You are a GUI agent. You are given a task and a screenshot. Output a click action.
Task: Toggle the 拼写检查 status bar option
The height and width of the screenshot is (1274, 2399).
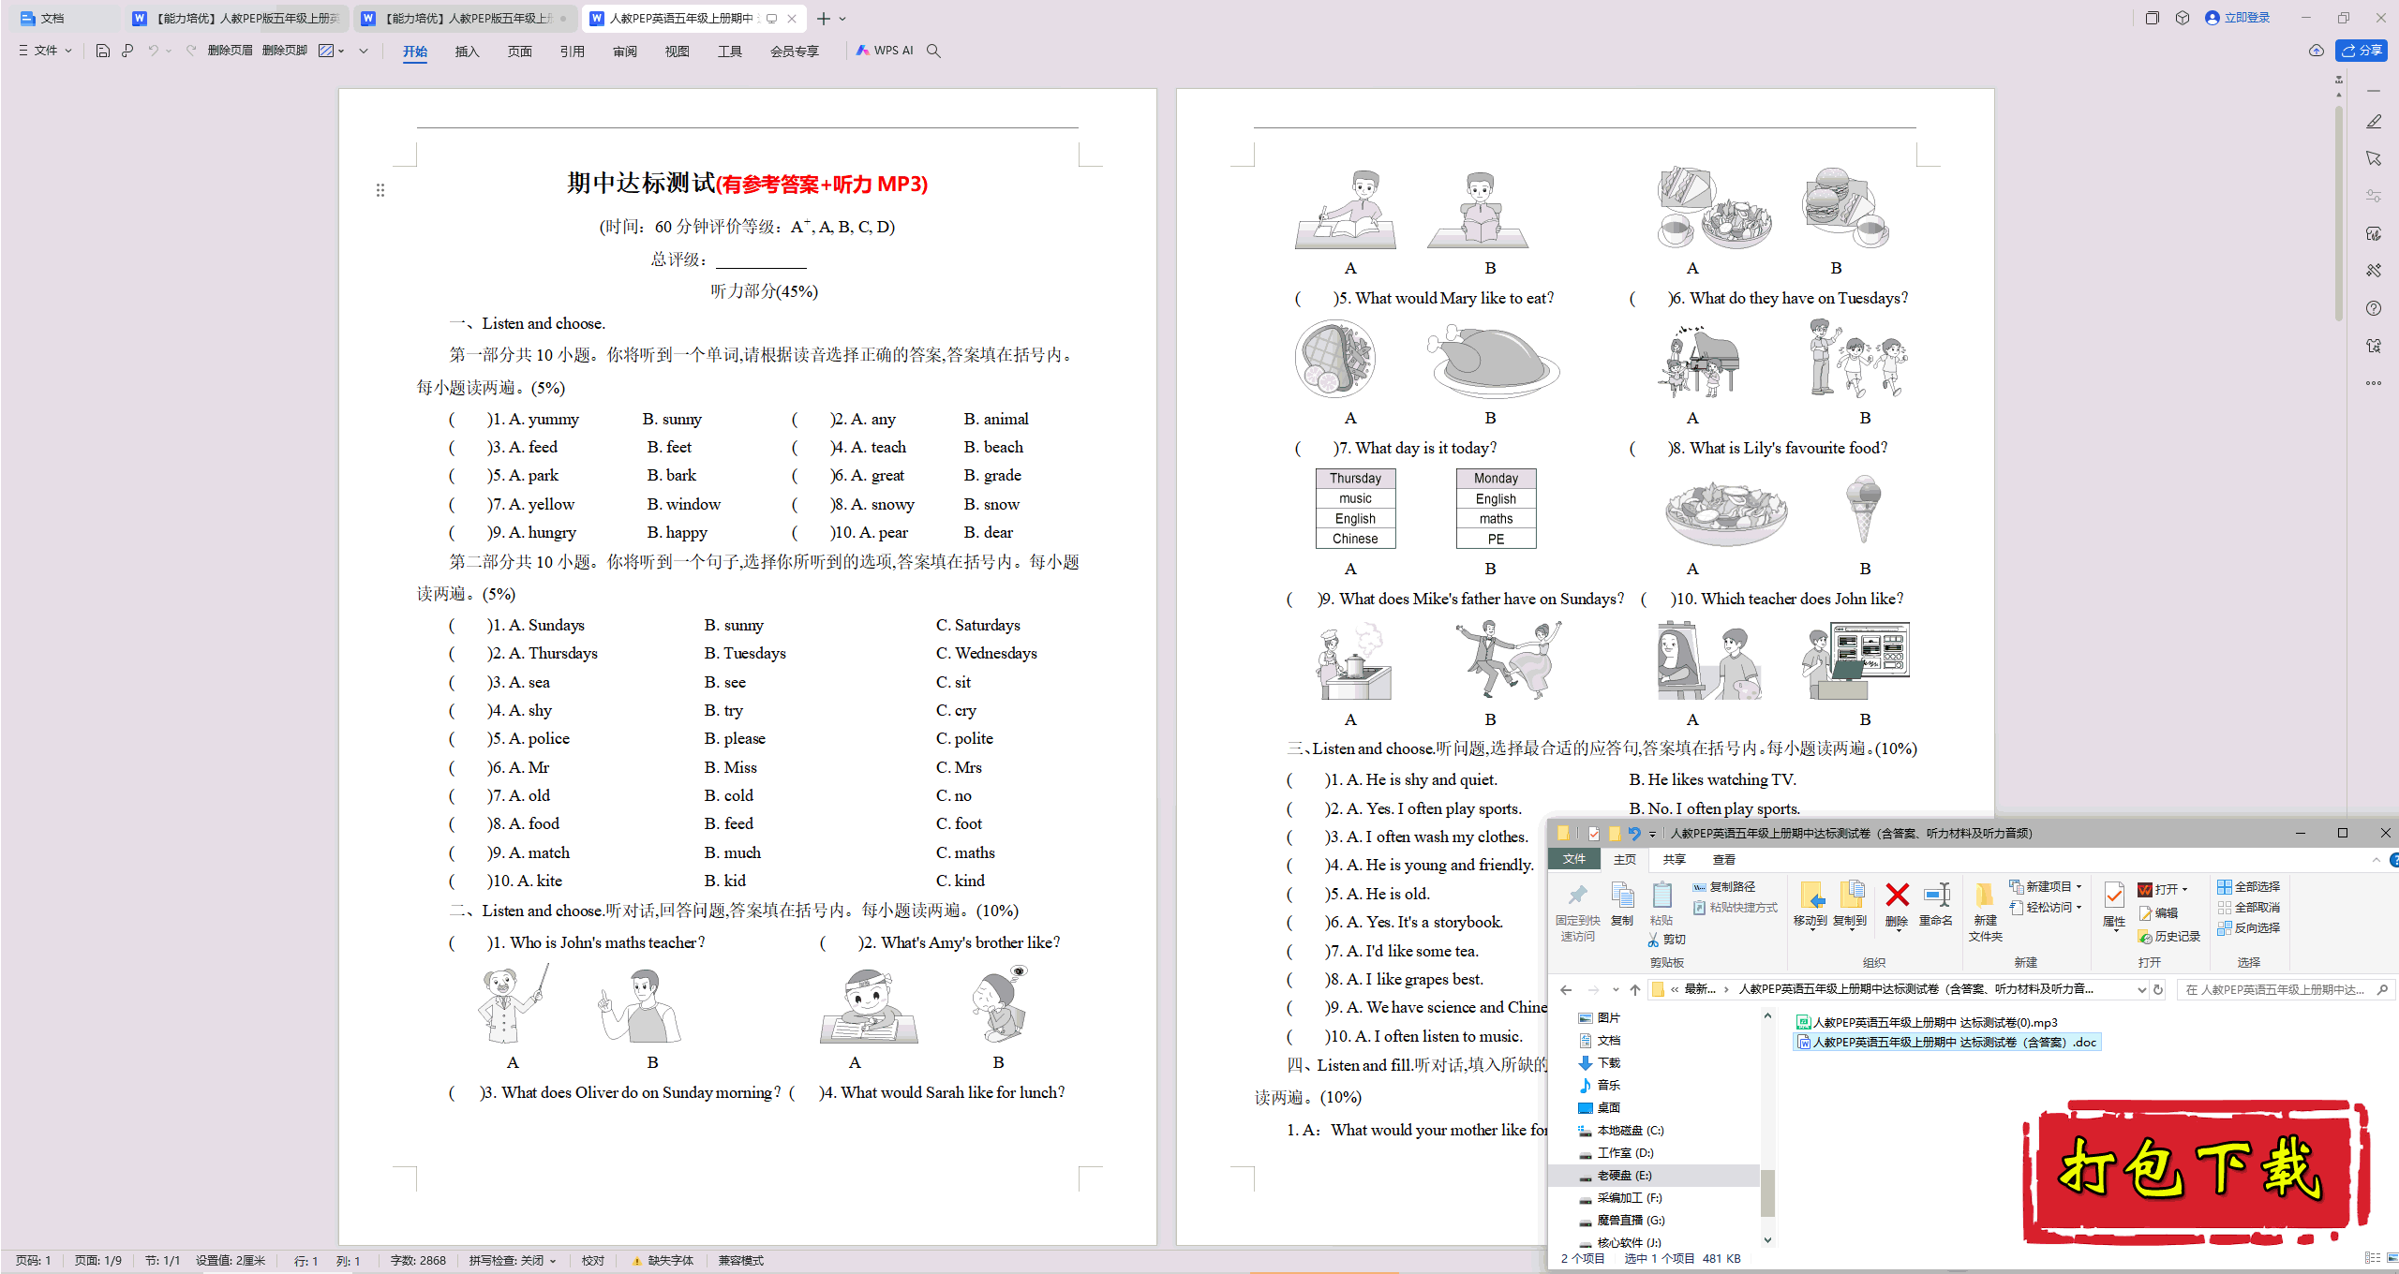513,1261
